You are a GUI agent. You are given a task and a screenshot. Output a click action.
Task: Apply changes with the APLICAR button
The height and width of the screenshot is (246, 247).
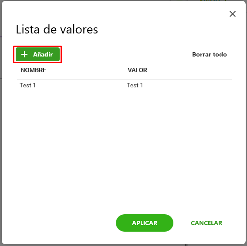pyautogui.click(x=145, y=223)
